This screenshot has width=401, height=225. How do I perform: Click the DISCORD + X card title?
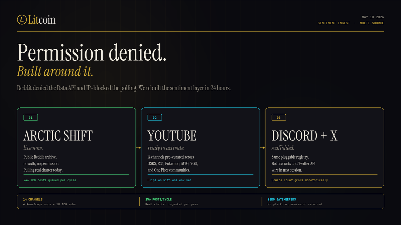pos(305,136)
